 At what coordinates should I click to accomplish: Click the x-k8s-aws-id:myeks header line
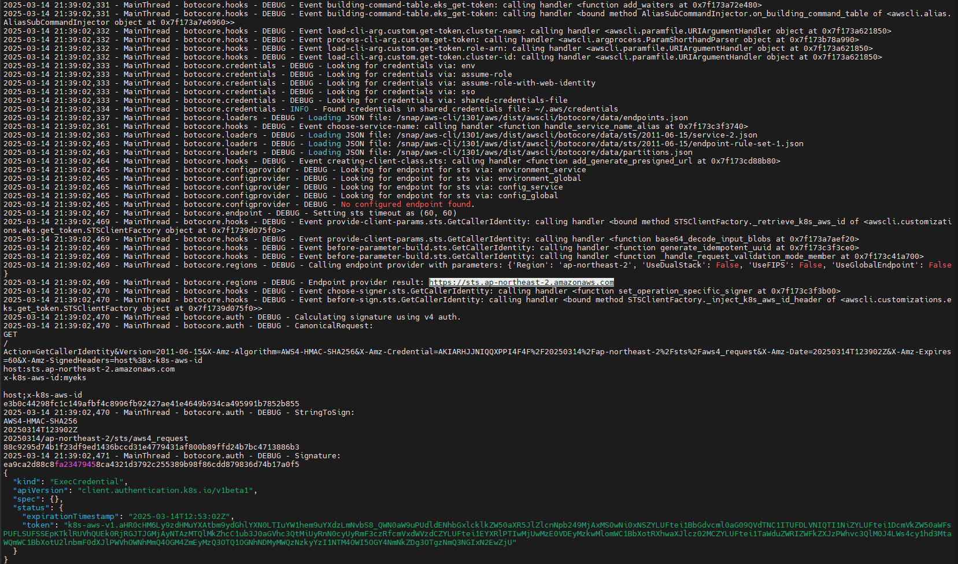click(x=45, y=377)
